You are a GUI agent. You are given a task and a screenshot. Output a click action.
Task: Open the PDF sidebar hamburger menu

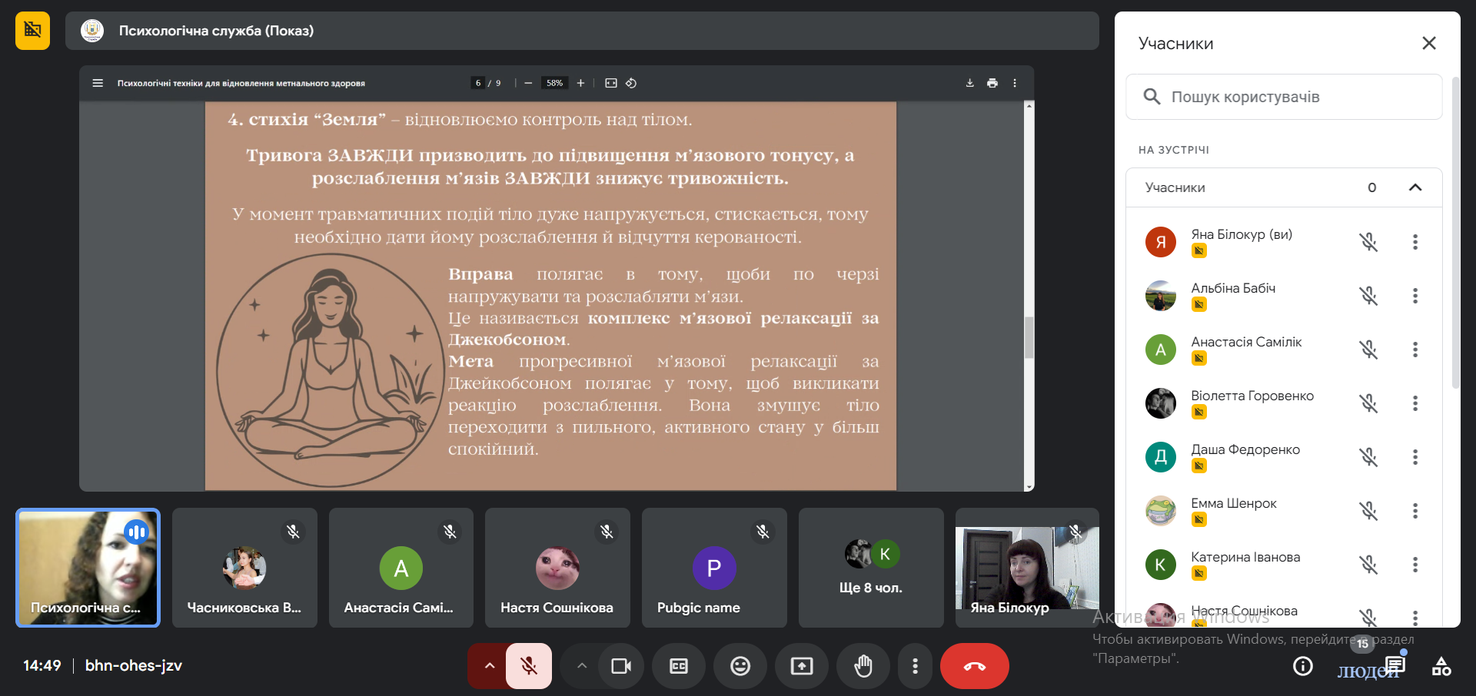tap(98, 83)
